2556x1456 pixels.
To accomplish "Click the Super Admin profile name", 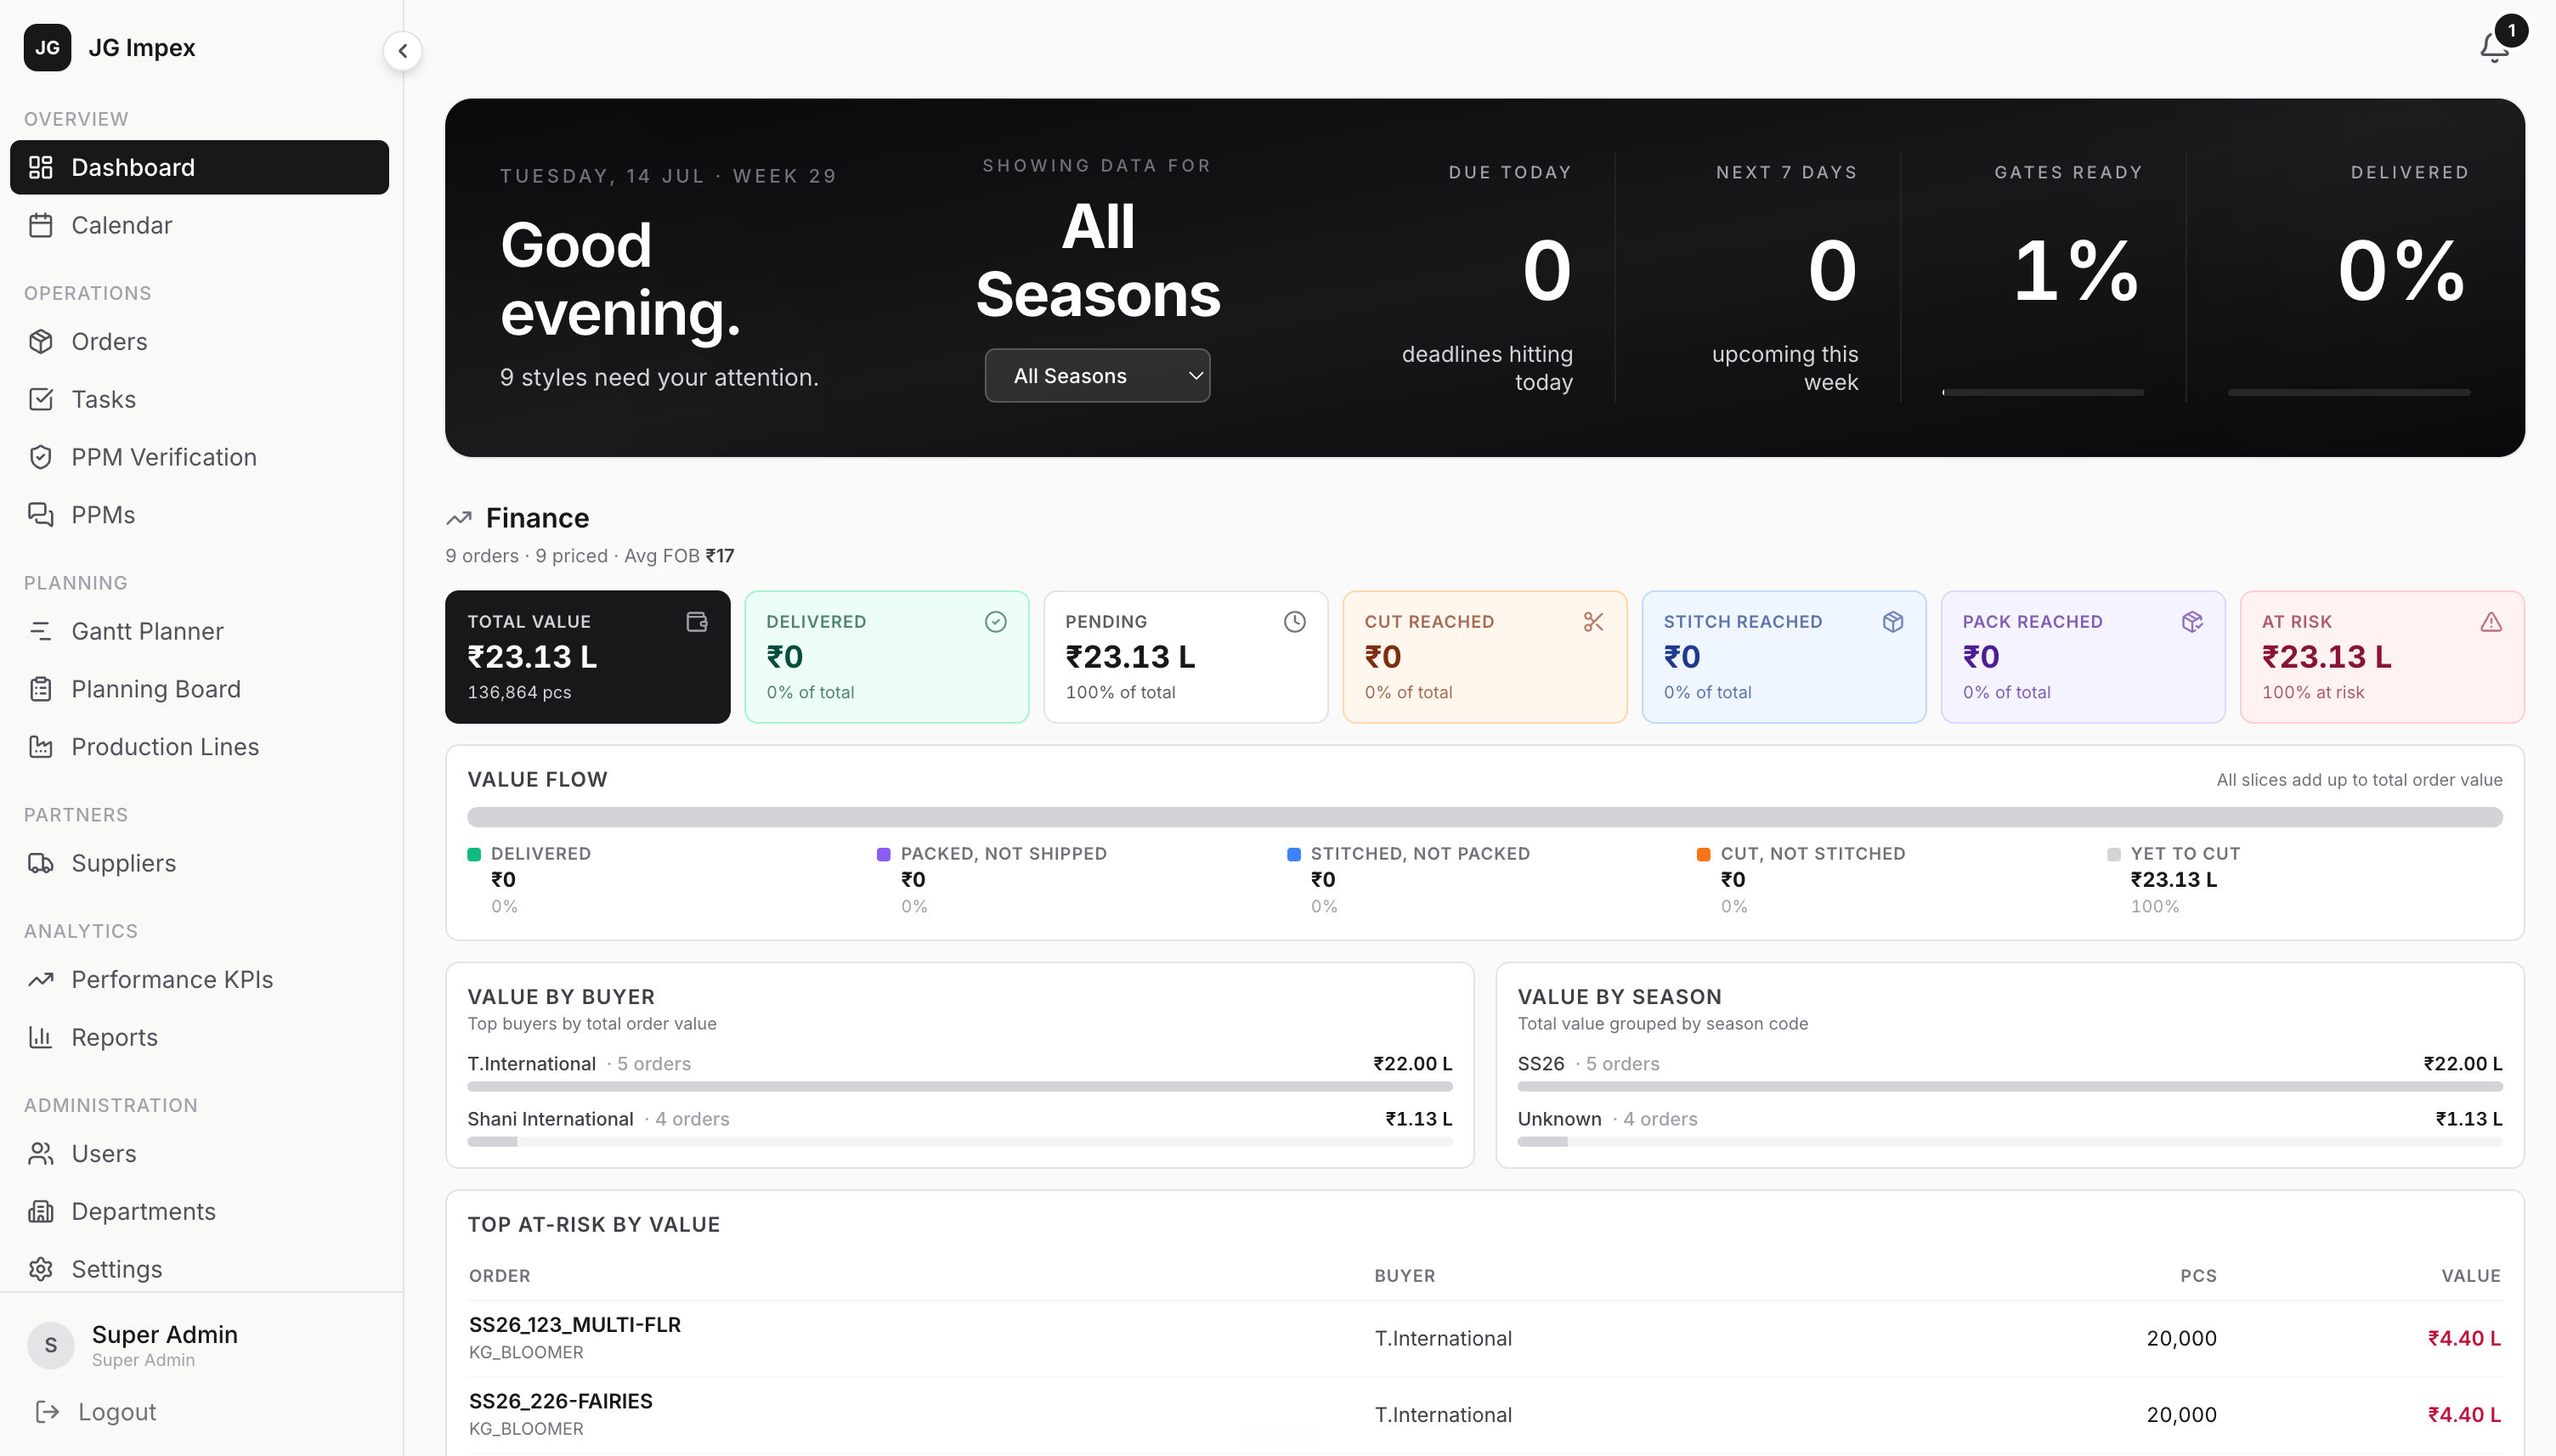I will tap(165, 1334).
